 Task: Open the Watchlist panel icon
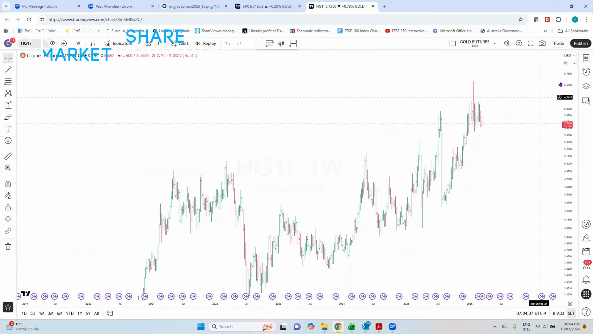point(586,58)
